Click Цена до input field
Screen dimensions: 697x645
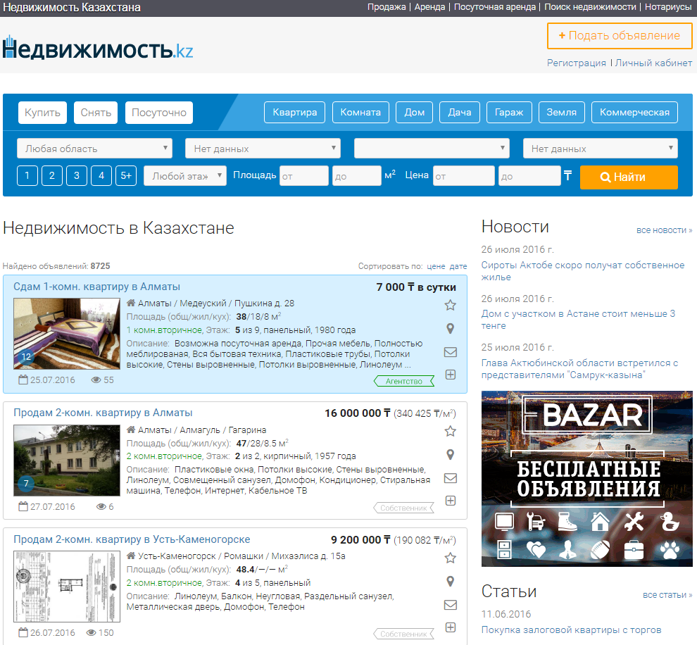(529, 175)
